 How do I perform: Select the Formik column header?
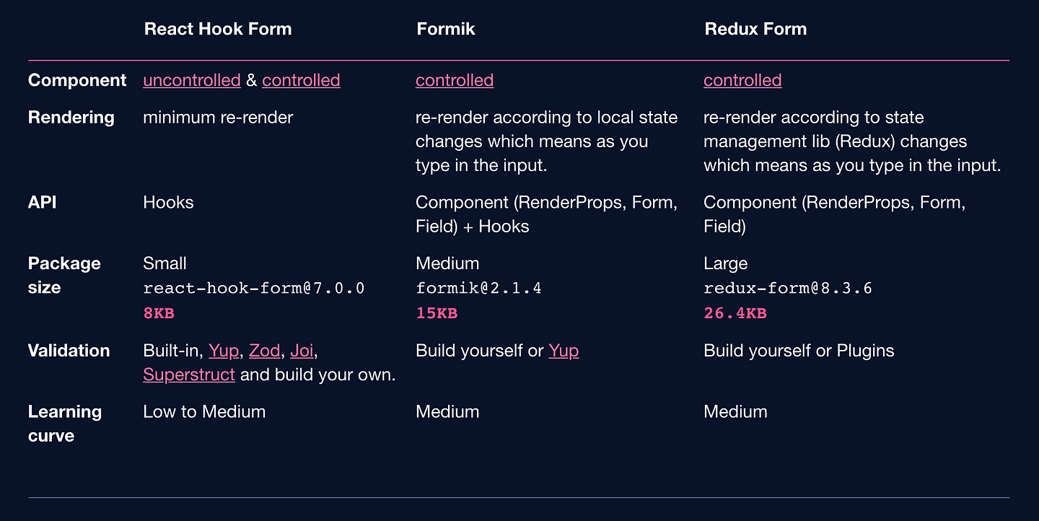tap(446, 29)
